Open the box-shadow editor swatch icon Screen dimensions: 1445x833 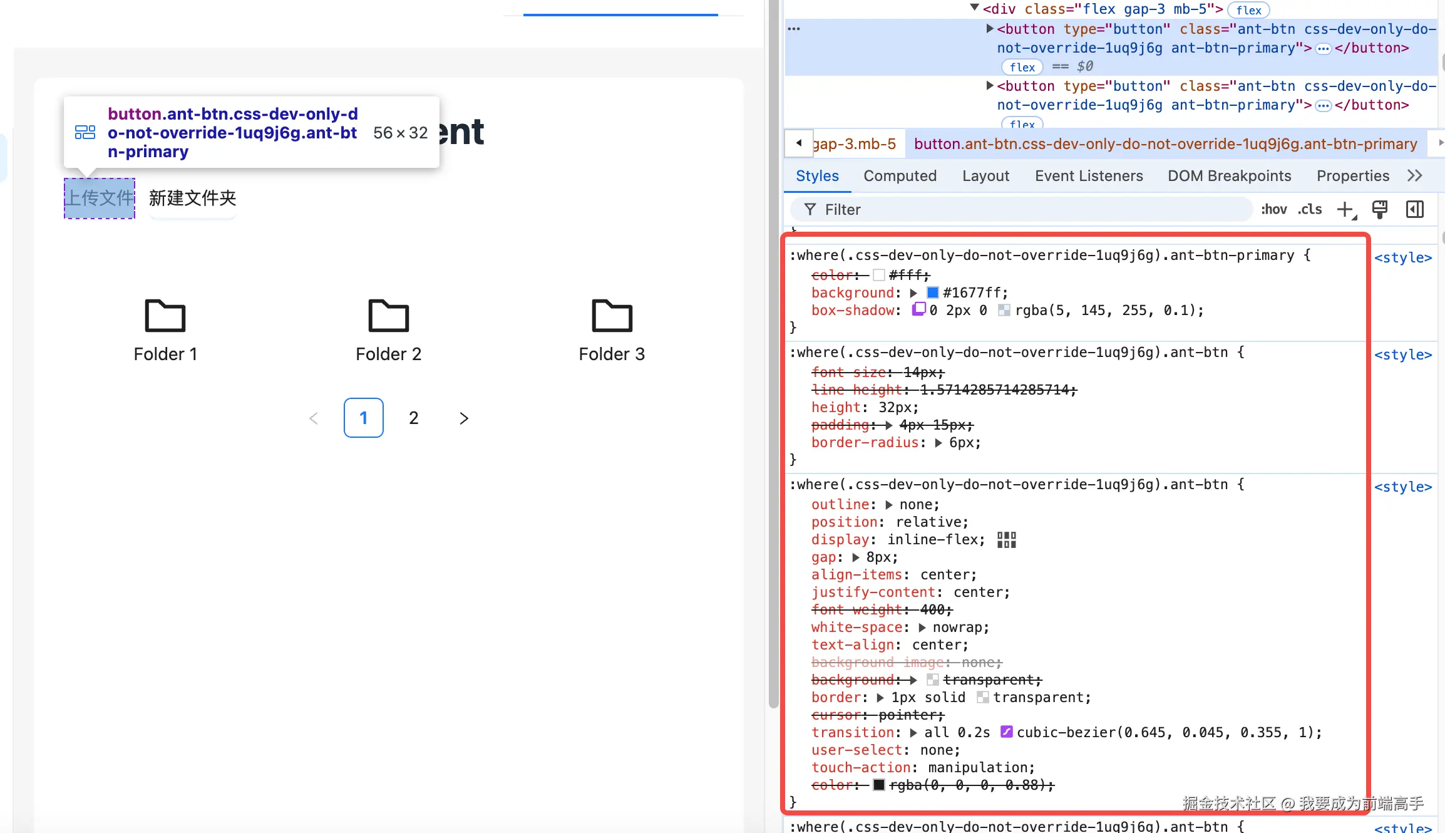pos(918,309)
